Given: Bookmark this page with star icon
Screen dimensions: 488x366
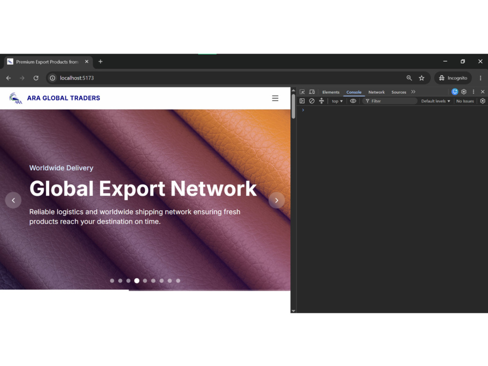Looking at the screenshot, I should [422, 78].
